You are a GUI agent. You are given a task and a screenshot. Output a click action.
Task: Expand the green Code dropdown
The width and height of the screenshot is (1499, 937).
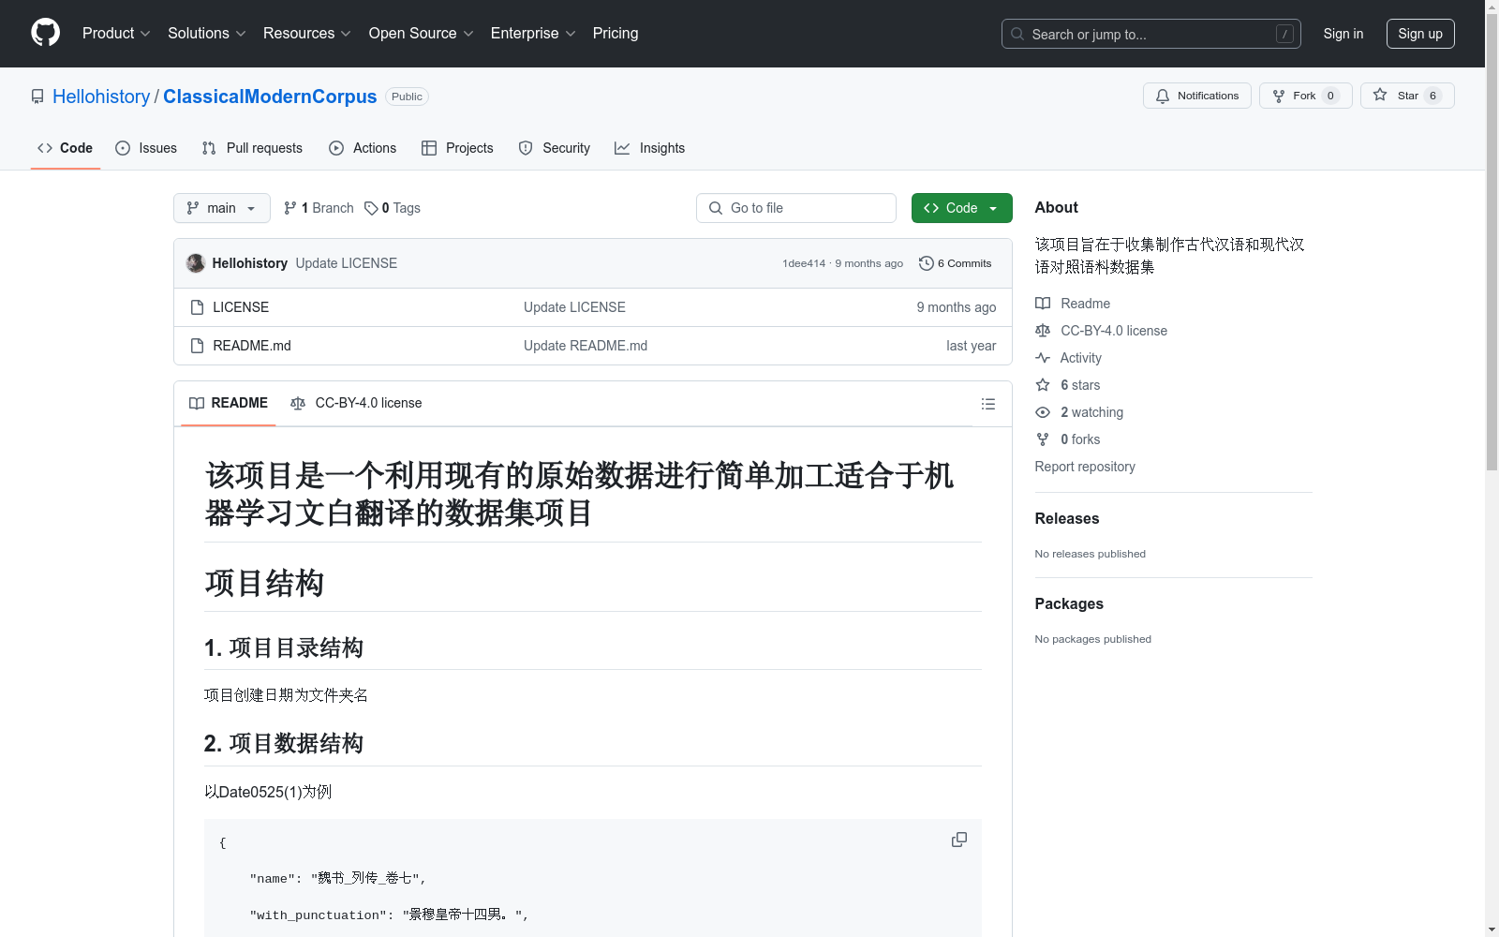pos(961,208)
